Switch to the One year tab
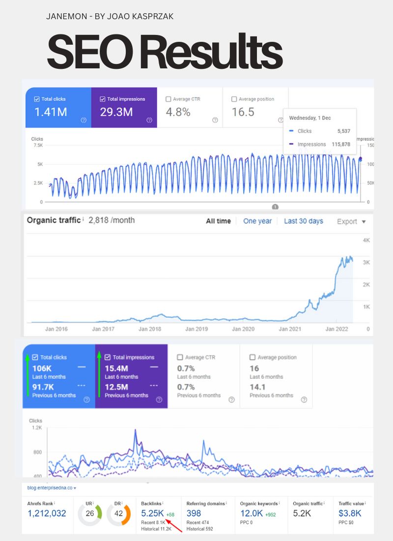Viewport: 393px width, 541px height. click(257, 221)
